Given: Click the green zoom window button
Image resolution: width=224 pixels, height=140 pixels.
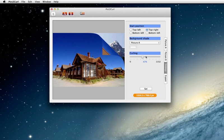Looking at the screenshot, I should (58, 9).
